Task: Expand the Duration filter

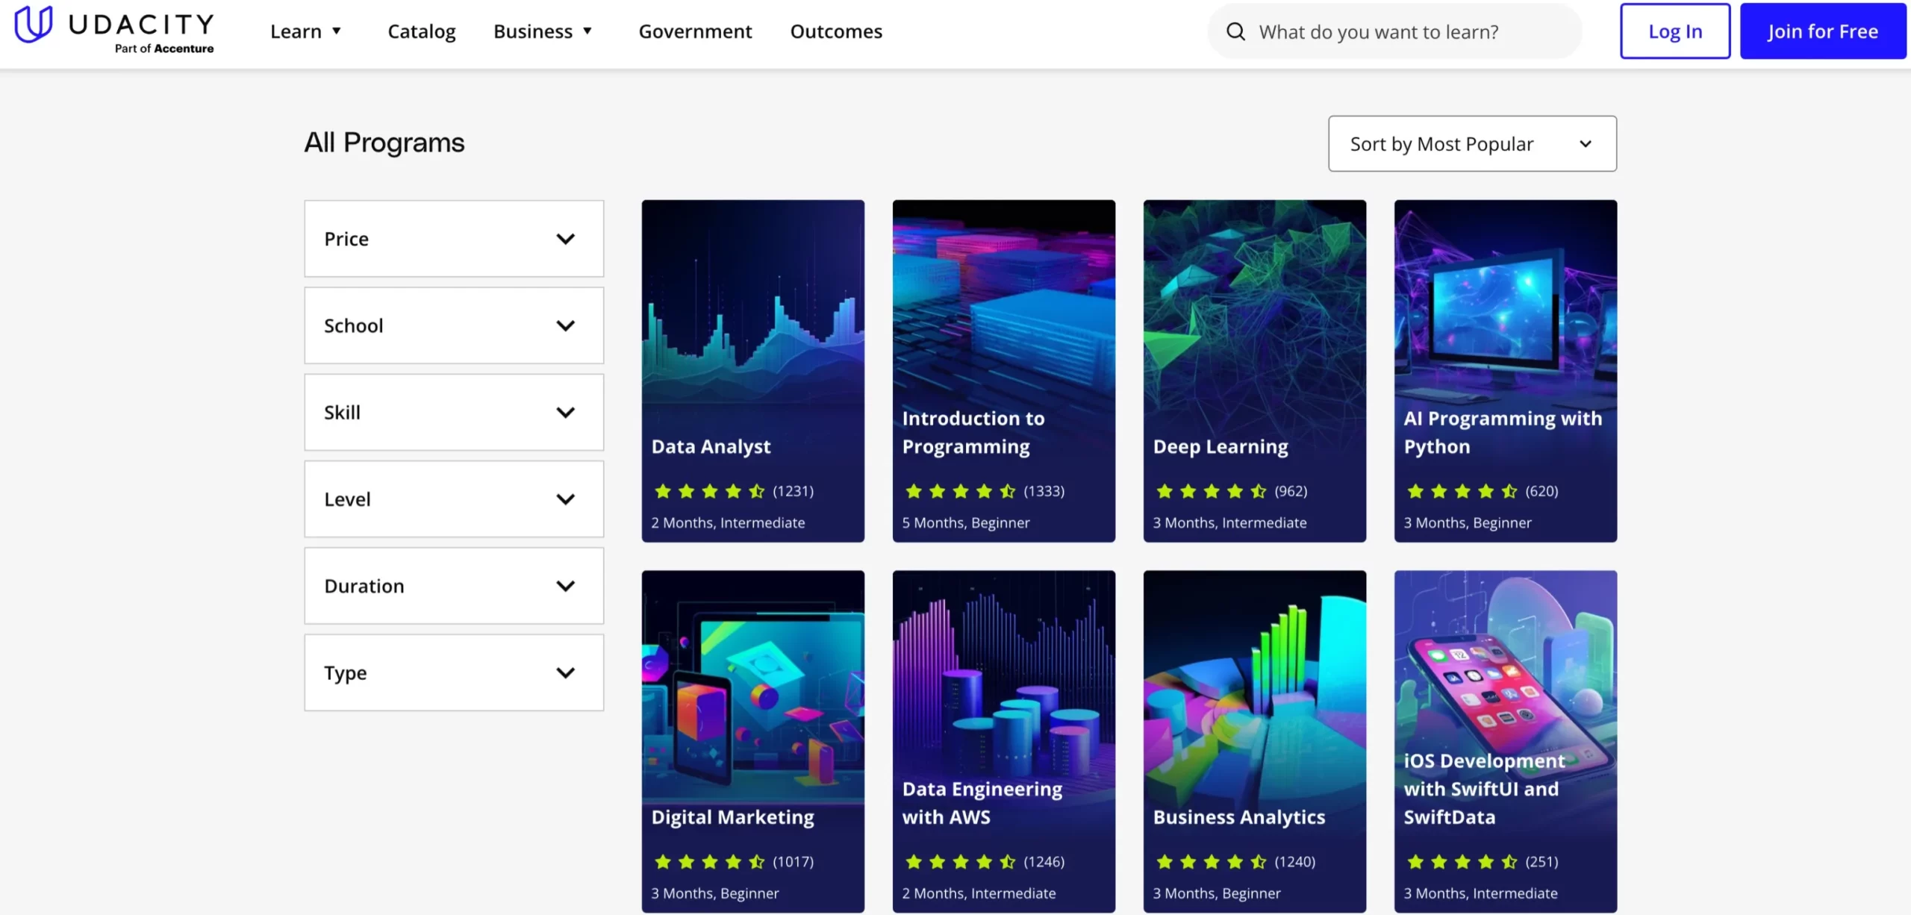Action: (454, 586)
